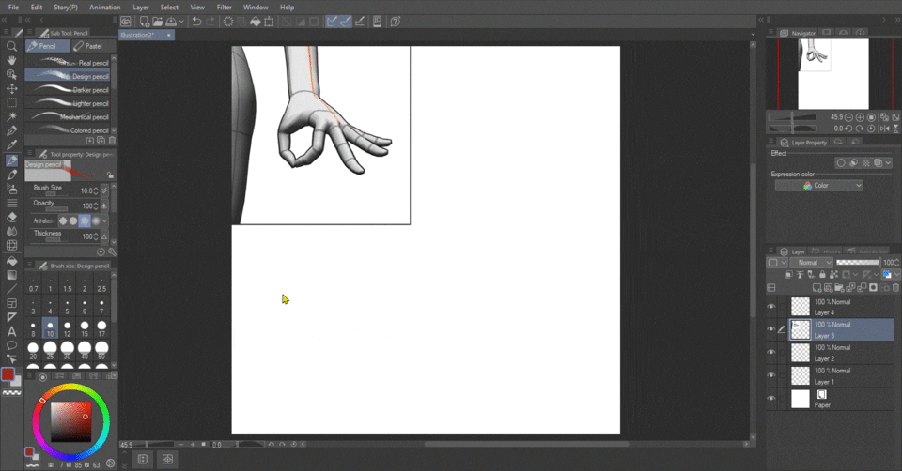Viewport: 902px width, 471px height.
Task: Delete the sub tool with the trash icon
Action: tap(112, 141)
